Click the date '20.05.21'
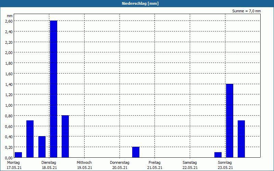 tap(120, 168)
